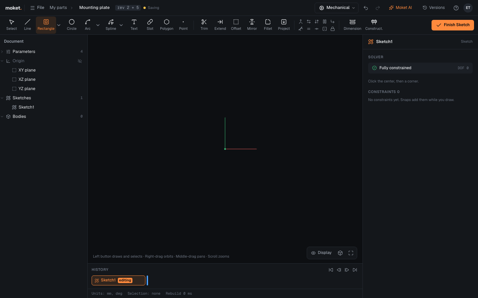Jump to first history step
This screenshot has width=478, height=298.
[x=331, y=270]
